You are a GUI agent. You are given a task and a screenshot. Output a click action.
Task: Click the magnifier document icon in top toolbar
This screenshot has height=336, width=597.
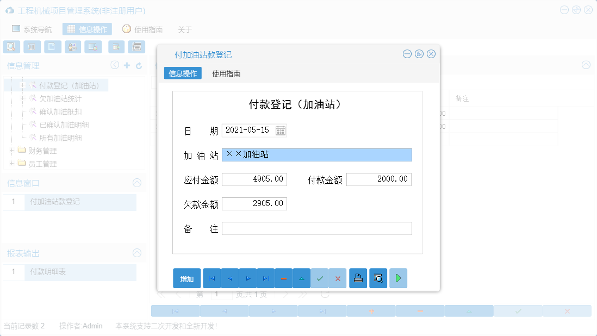pyautogui.click(x=11, y=47)
